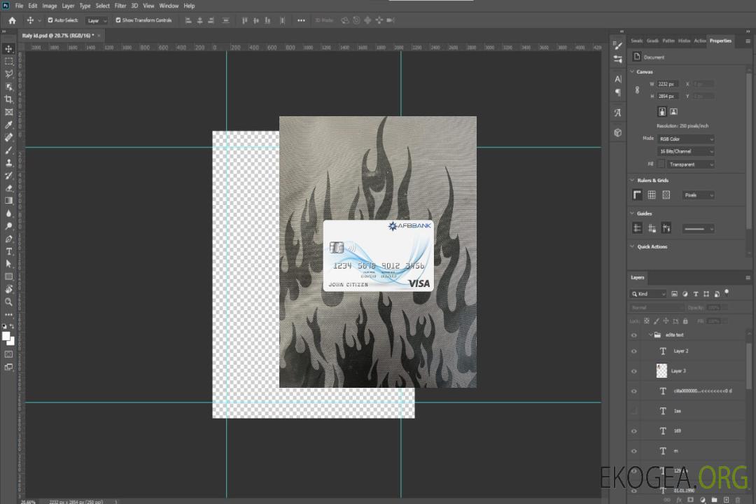Toggle the Auto-Select checkbox
Image resolution: width=756 pixels, height=504 pixels.
coord(50,20)
